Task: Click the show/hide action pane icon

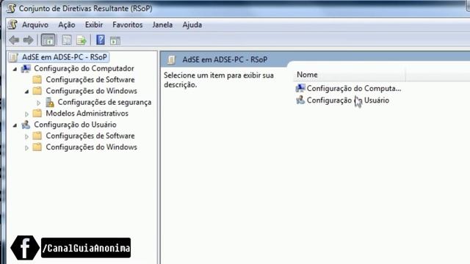Action: click(115, 40)
